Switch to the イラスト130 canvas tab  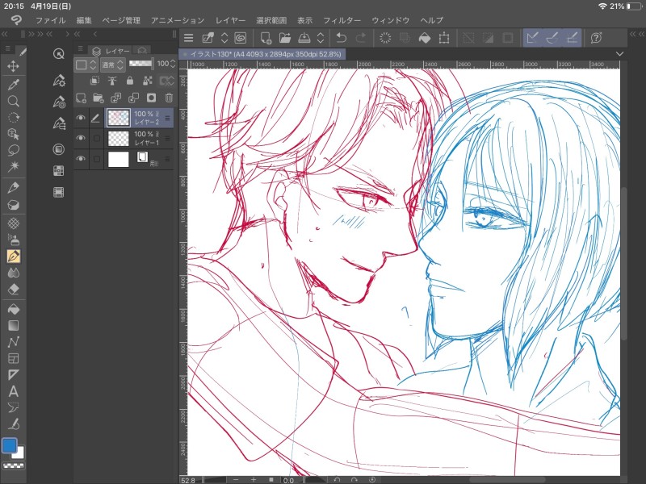(x=262, y=54)
